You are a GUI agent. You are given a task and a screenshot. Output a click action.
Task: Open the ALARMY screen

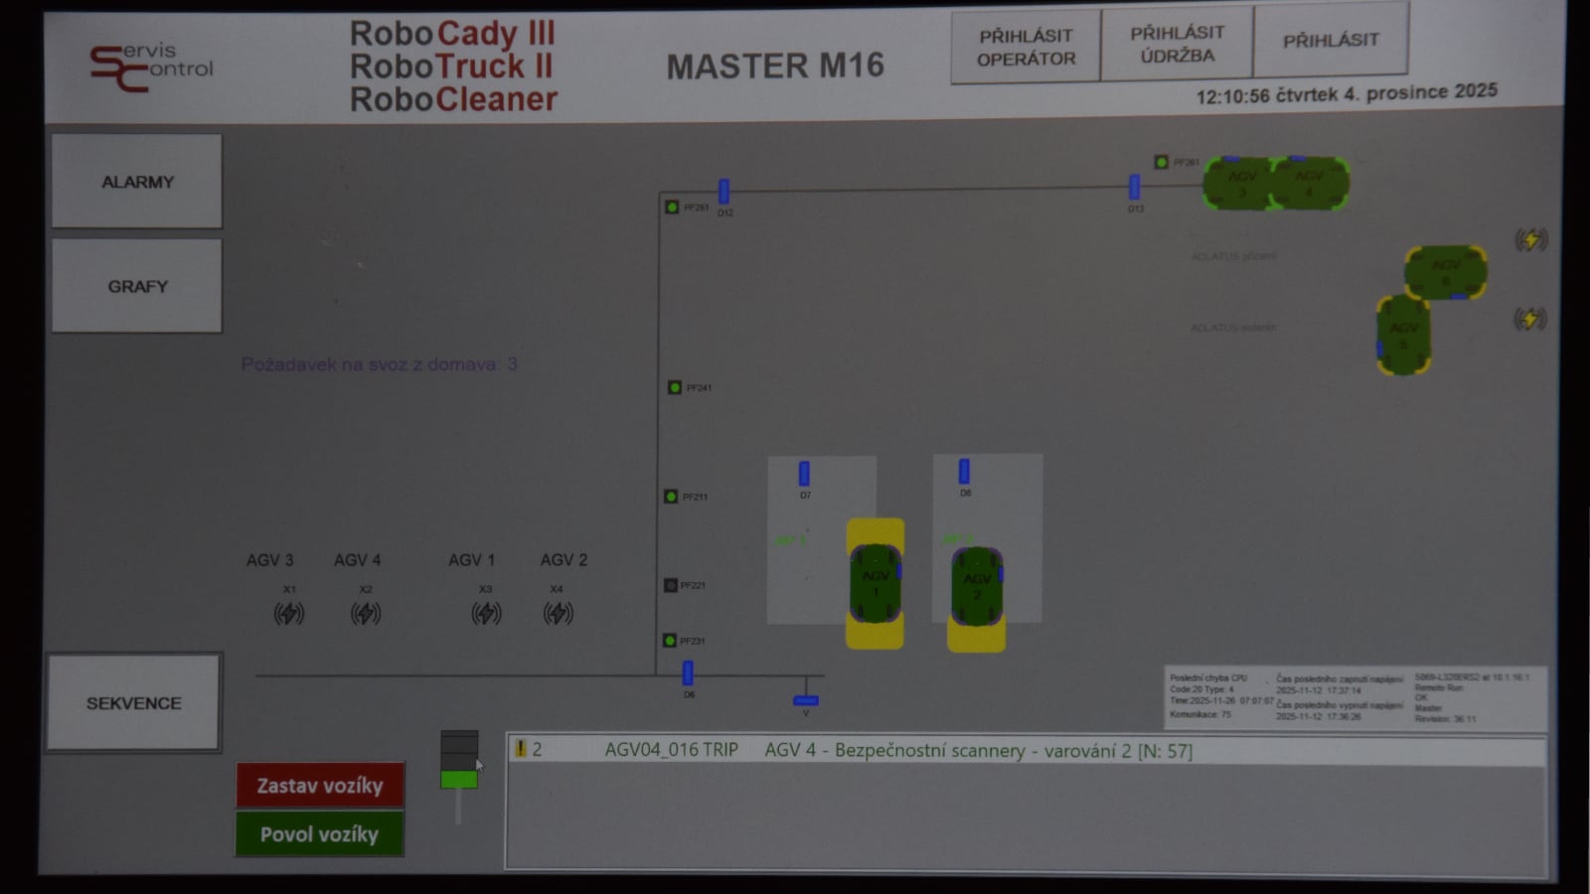[137, 181]
